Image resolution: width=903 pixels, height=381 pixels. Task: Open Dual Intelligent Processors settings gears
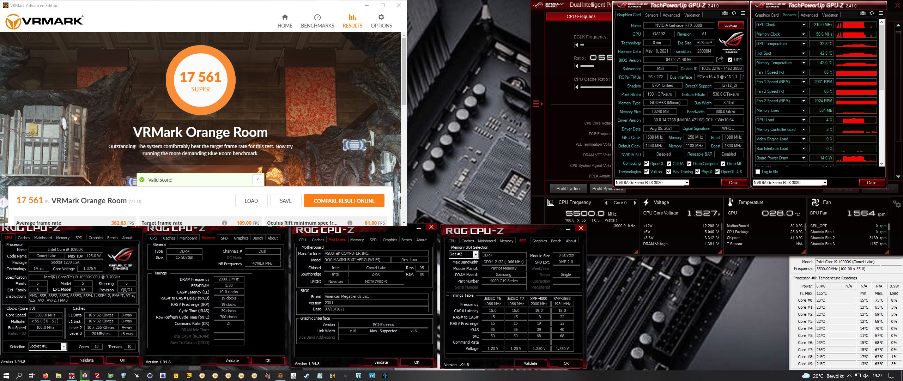[x=896, y=204]
